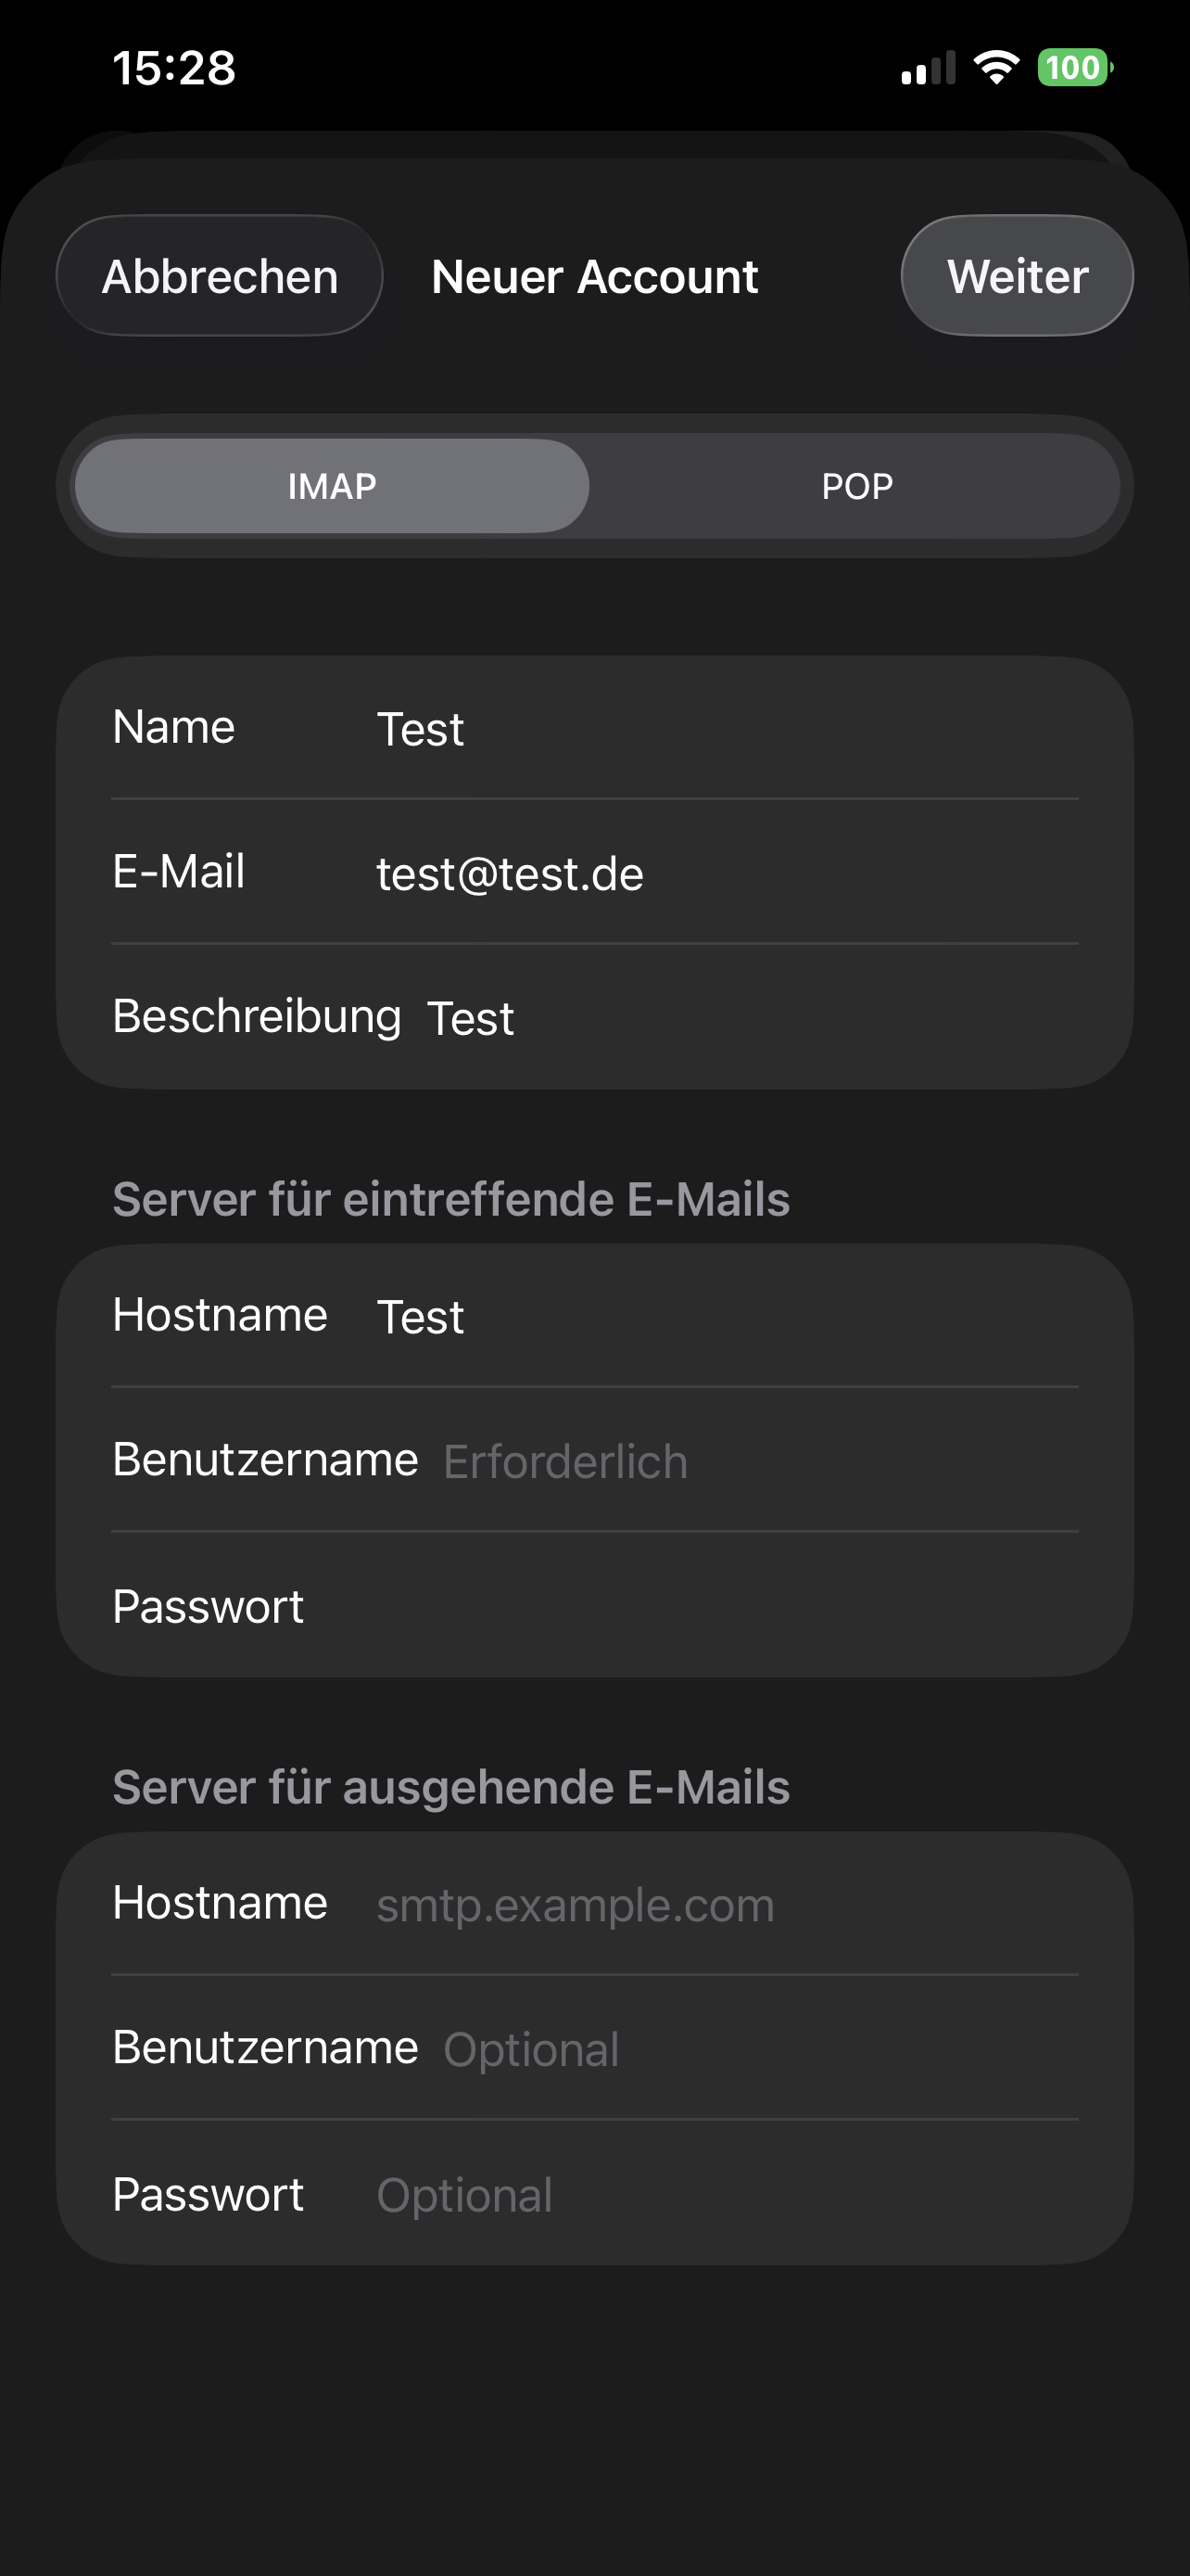Image resolution: width=1190 pixels, height=2576 pixels.
Task: Tap the Server für eintreffende E-Mails header
Action: pos(450,1199)
